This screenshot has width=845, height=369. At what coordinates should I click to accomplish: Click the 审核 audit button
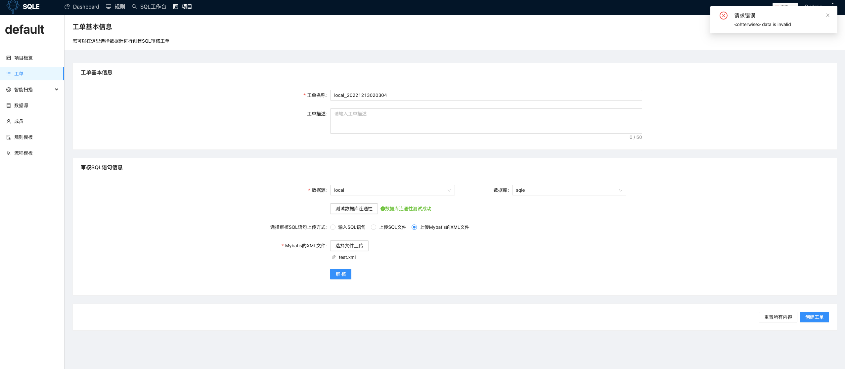point(340,274)
